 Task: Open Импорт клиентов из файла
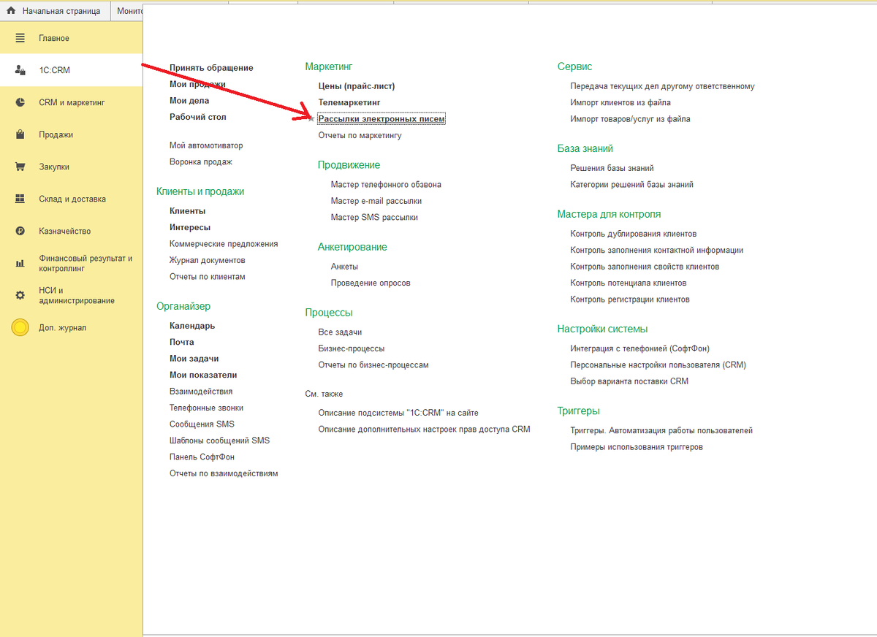620,102
